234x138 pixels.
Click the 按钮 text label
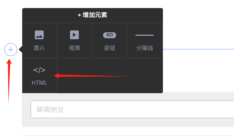tap(109, 48)
